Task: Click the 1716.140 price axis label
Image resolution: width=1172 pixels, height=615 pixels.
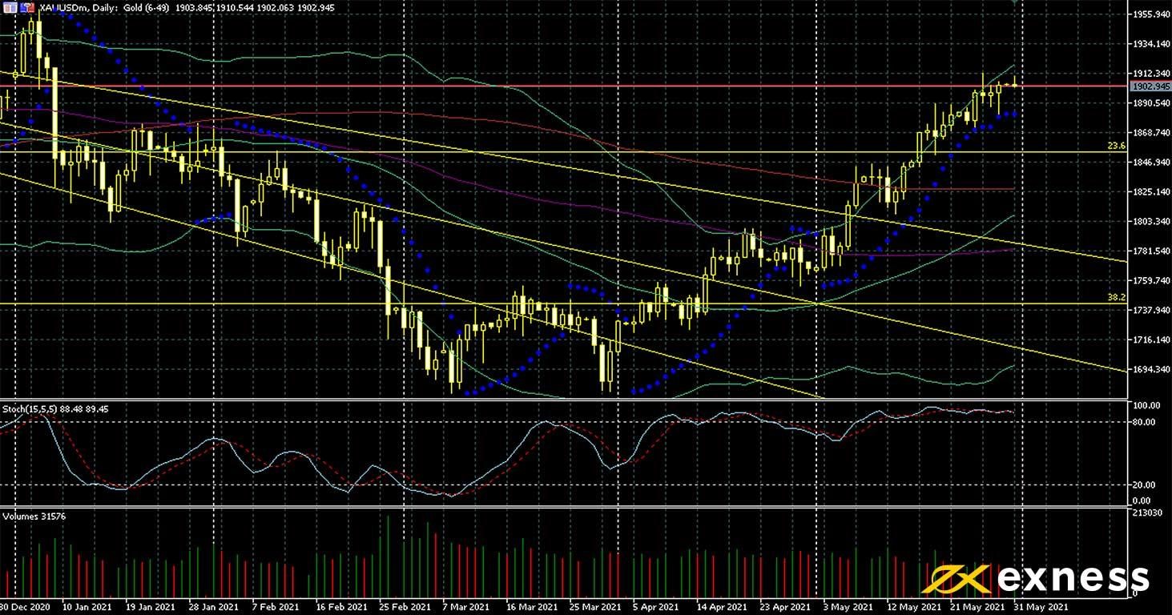Action: tap(1152, 340)
